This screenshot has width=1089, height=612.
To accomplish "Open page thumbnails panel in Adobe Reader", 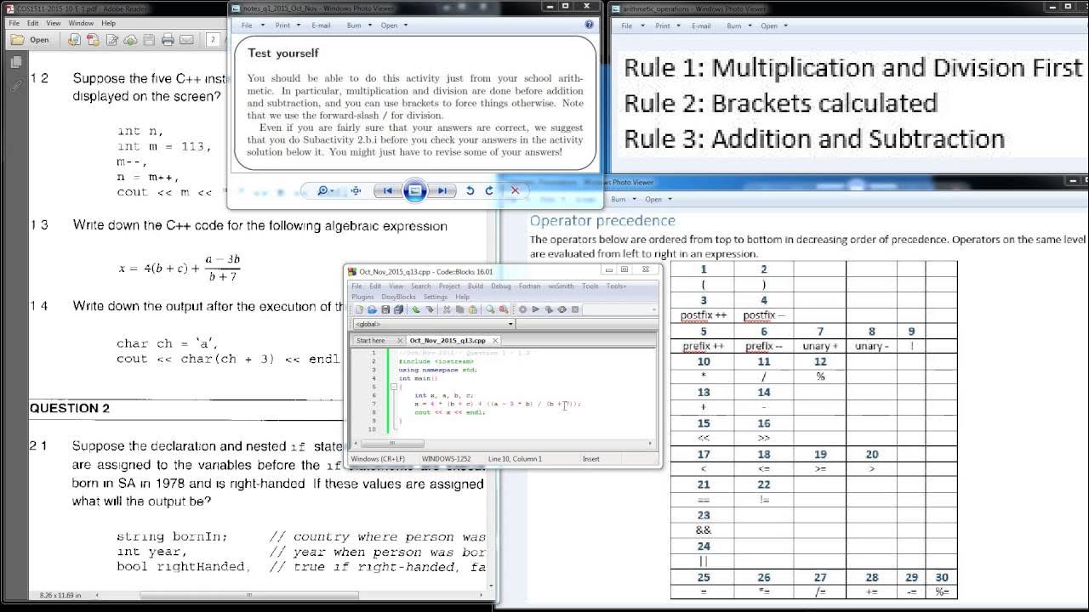I will [x=15, y=62].
